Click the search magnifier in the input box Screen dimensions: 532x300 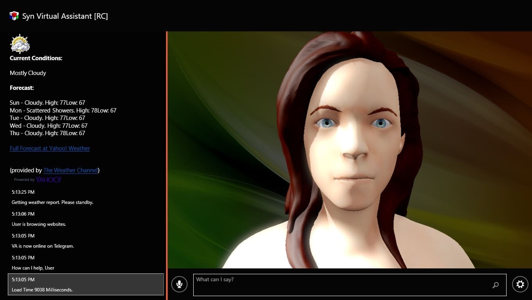(x=496, y=285)
